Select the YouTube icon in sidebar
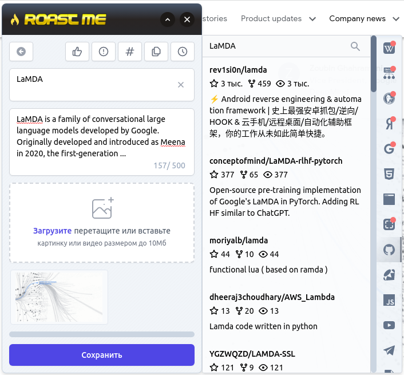Screen dimensions: 404x375 click(389, 325)
